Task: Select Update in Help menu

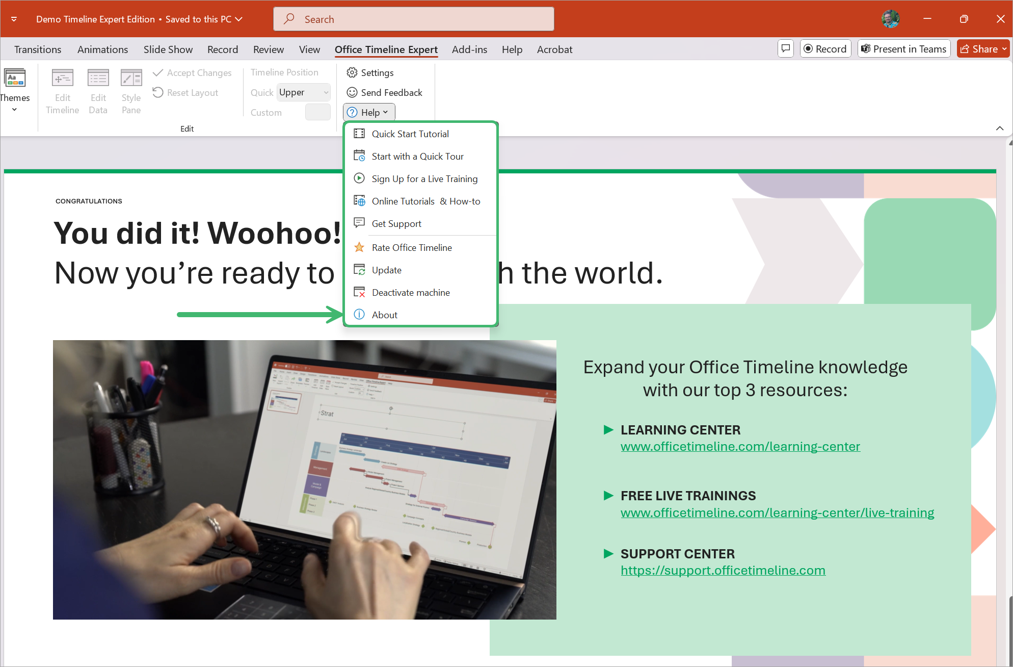Action: tap(420, 270)
